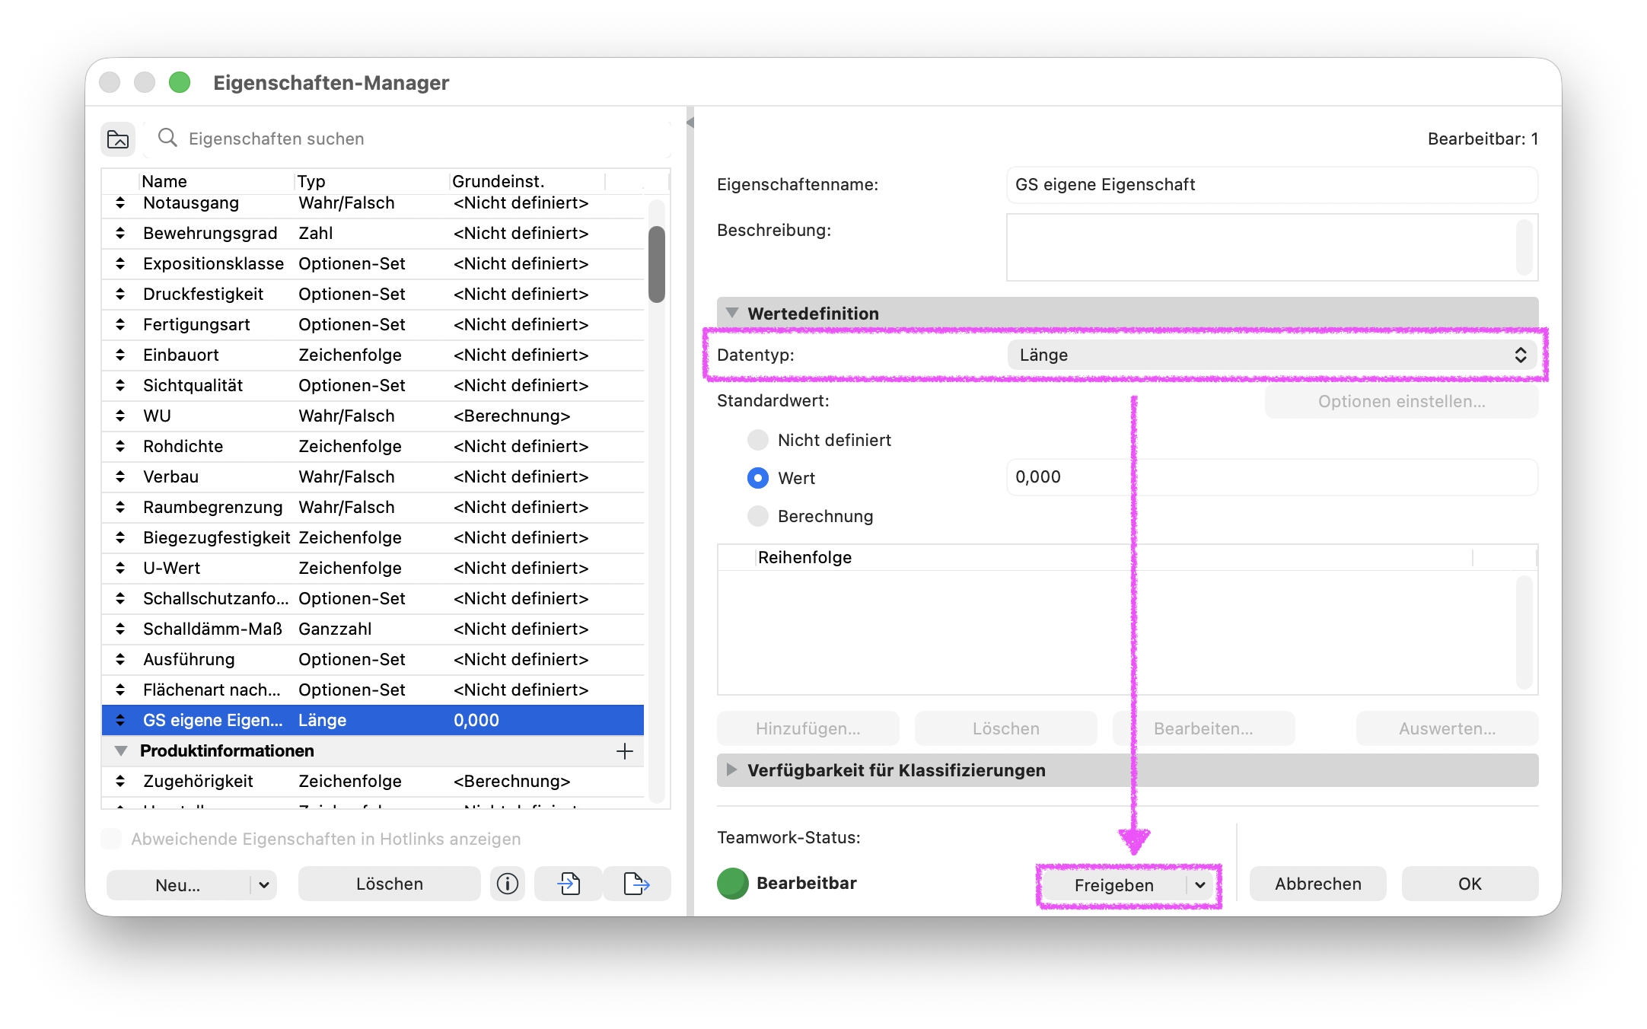1647x1029 pixels.
Task: Collapse the Produktinformationen group
Action: tap(121, 751)
